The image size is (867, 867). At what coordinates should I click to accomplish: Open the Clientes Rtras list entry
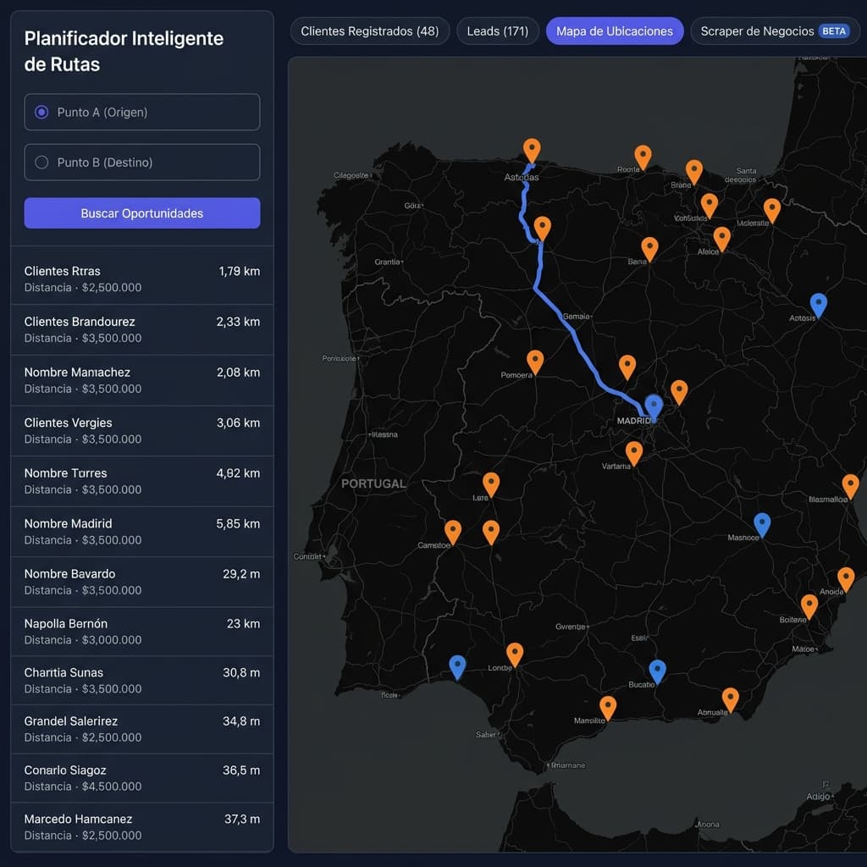pyautogui.click(x=142, y=279)
